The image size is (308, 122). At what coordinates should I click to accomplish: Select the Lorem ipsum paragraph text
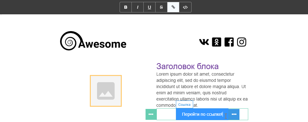(202, 90)
